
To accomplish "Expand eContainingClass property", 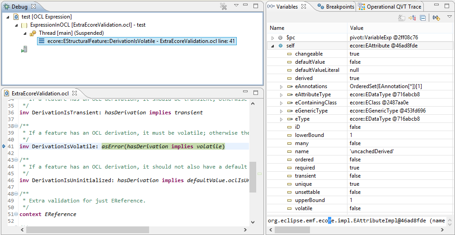I will point(281,103).
